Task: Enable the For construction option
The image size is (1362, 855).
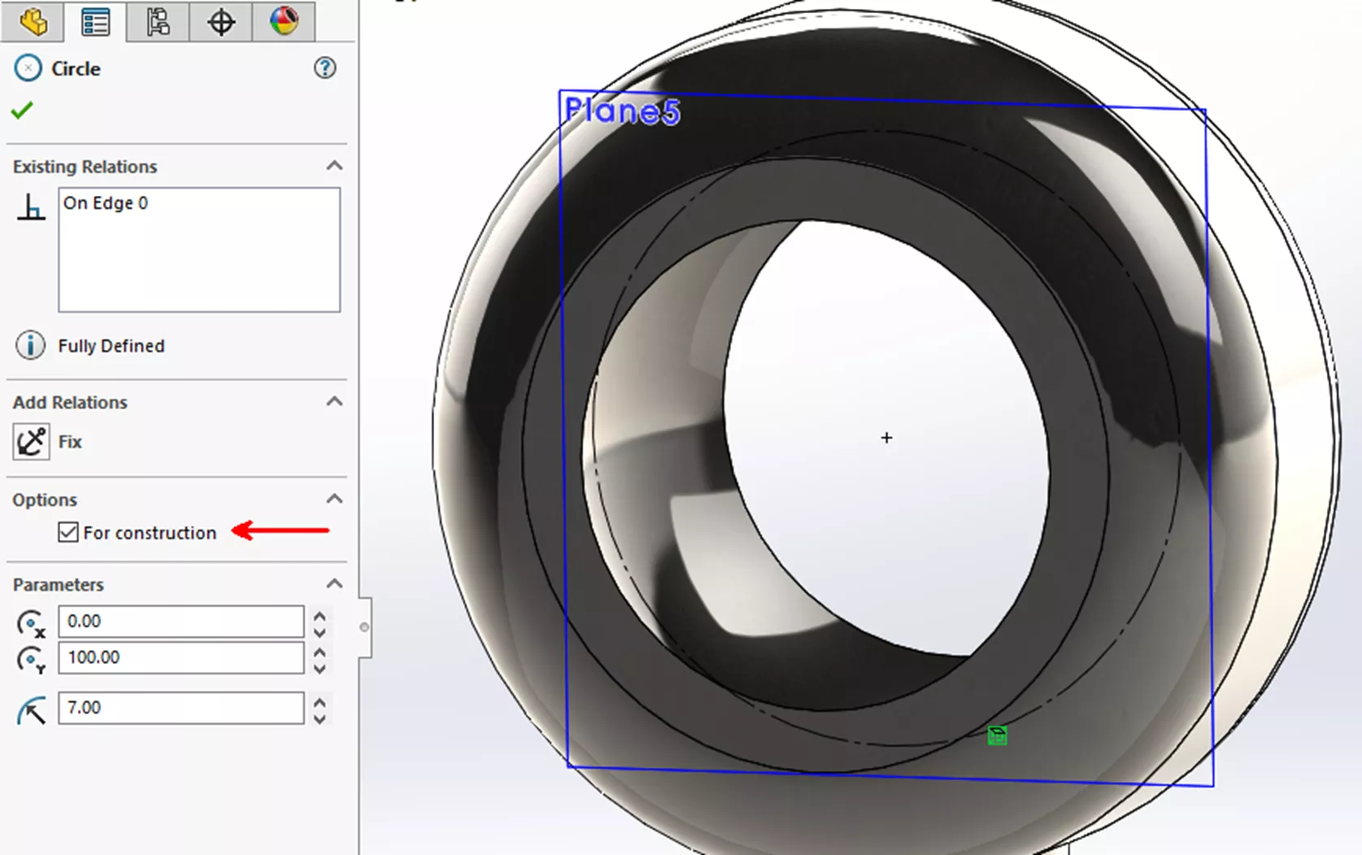Action: click(68, 532)
